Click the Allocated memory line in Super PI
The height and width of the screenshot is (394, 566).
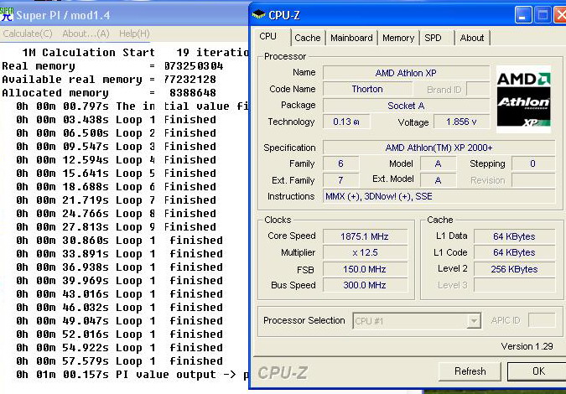[109, 93]
